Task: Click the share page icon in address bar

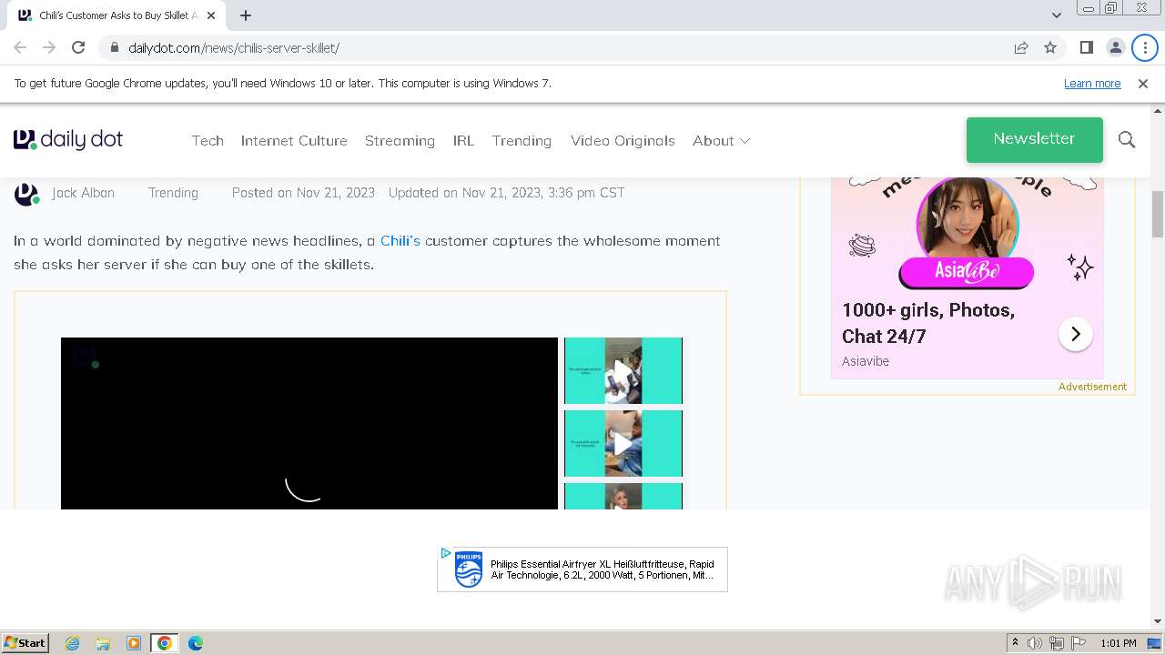Action: [x=1021, y=47]
